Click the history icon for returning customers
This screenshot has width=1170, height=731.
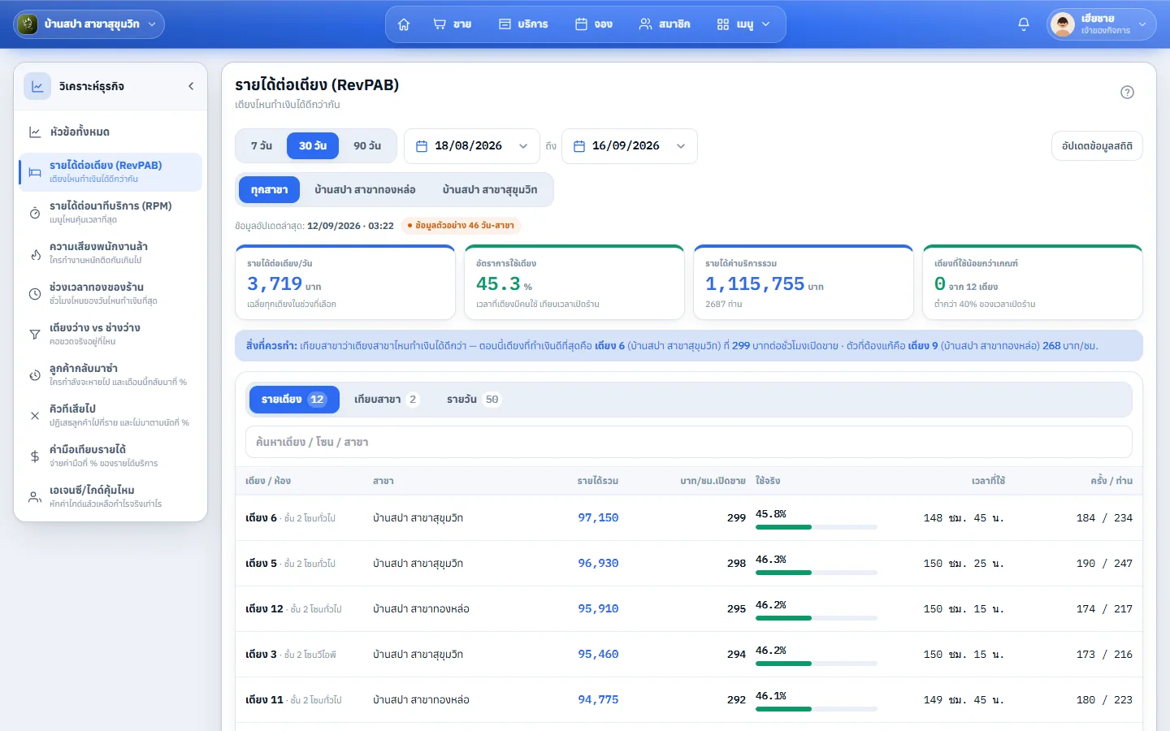35,375
